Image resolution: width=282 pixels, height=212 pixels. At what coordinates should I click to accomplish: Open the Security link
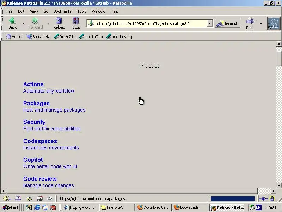point(34,122)
